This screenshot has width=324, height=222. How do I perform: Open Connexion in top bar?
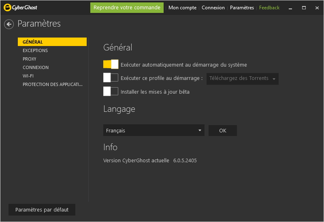(x=213, y=8)
